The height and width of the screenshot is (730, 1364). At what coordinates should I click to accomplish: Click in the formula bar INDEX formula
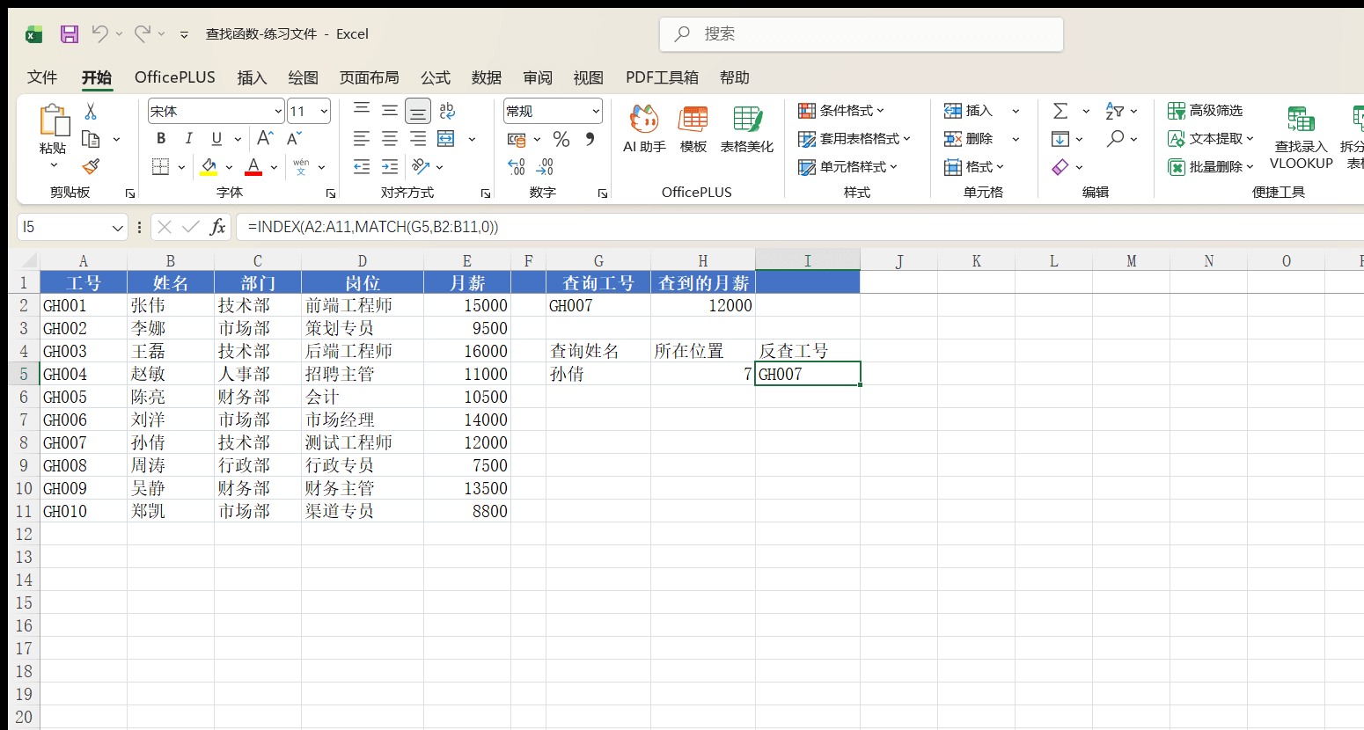click(373, 227)
